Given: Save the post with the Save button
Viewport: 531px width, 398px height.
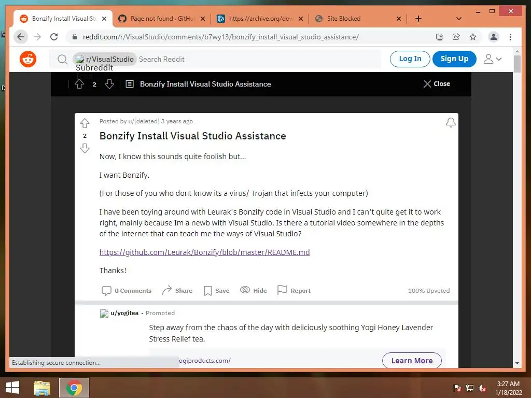Looking at the screenshot, I should pyautogui.click(x=217, y=291).
